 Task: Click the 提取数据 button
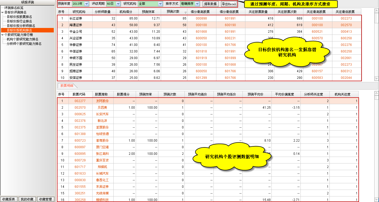click(210, 4)
